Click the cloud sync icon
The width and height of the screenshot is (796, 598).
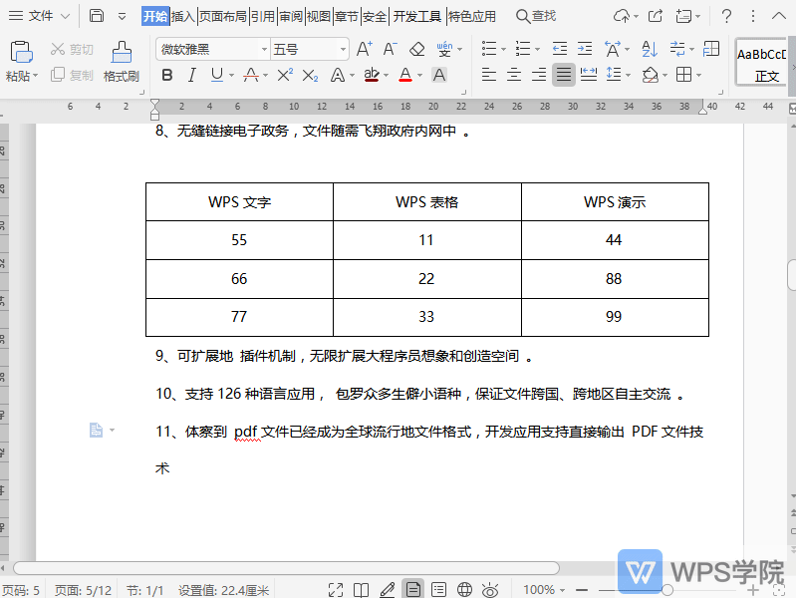click(x=622, y=16)
